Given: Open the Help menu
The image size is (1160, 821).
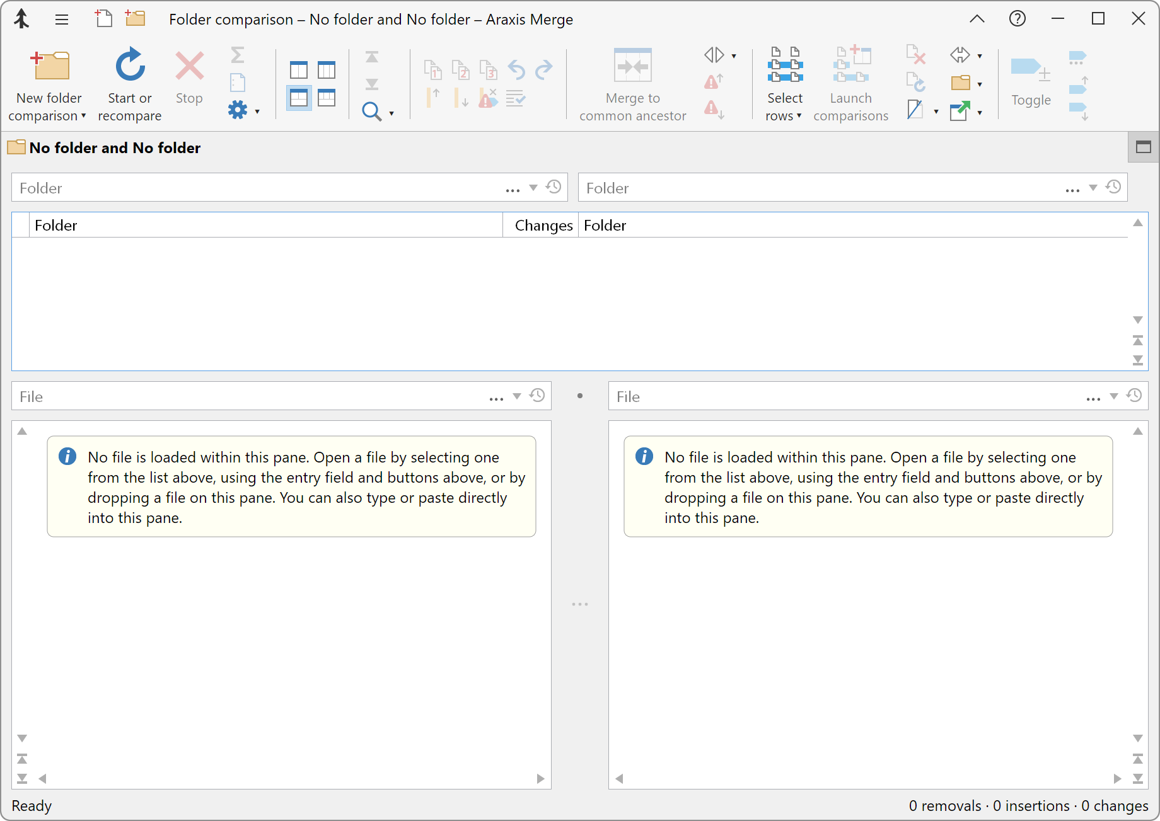Looking at the screenshot, I should tap(1017, 18).
